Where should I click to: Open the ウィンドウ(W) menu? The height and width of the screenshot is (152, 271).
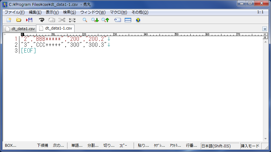[x=93, y=12]
